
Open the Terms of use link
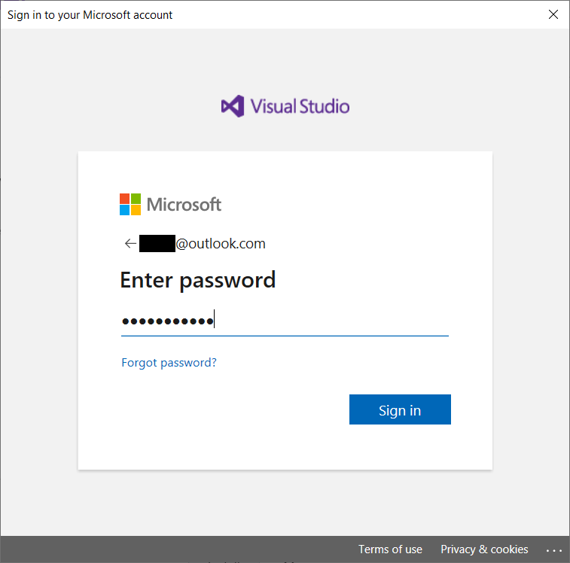(390, 549)
